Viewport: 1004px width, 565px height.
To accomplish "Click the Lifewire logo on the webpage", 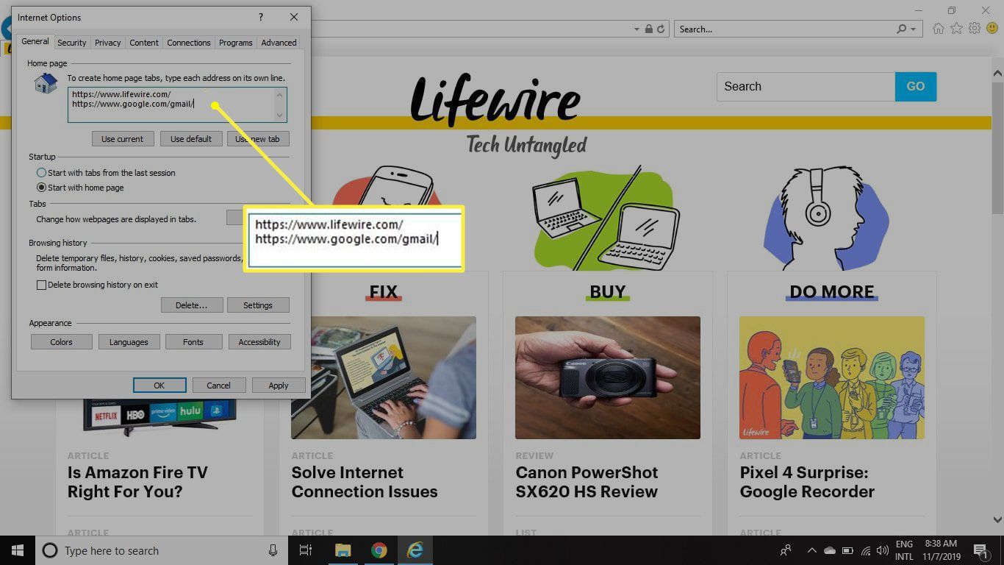I will 495,99.
